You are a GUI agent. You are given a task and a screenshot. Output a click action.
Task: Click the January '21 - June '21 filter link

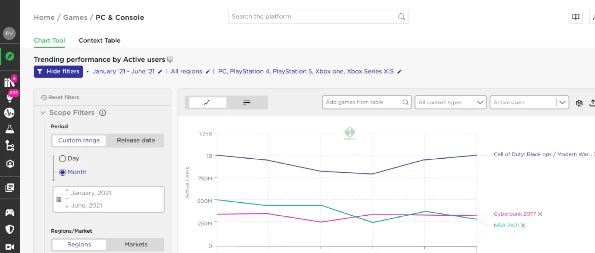coord(124,71)
